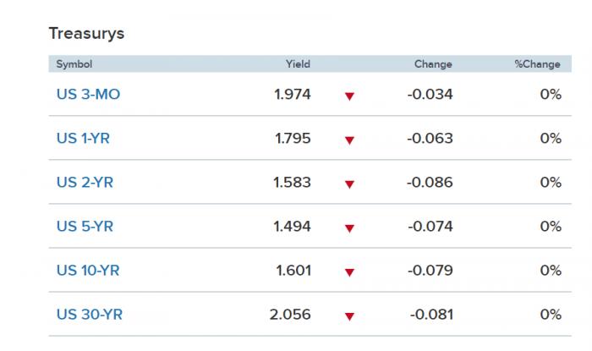Click the Treasurys section heading
This screenshot has height=351, width=592.
(x=86, y=34)
